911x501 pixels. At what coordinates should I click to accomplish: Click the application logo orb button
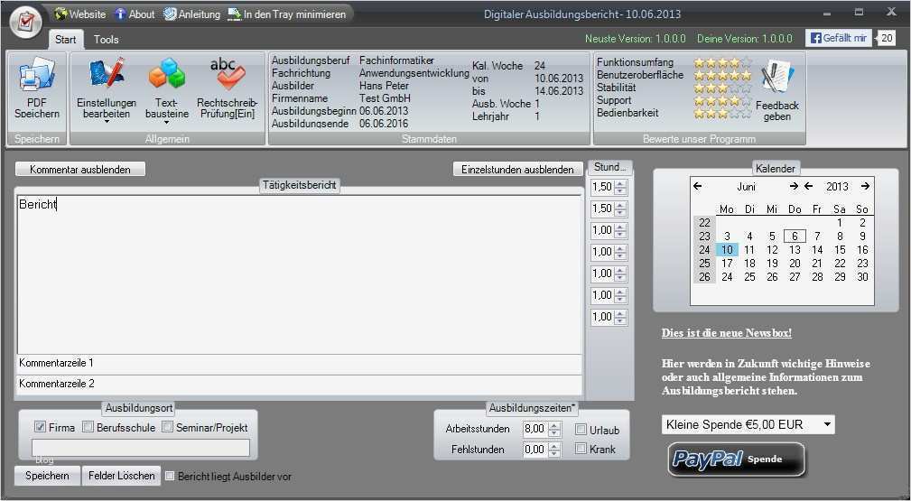[25, 23]
